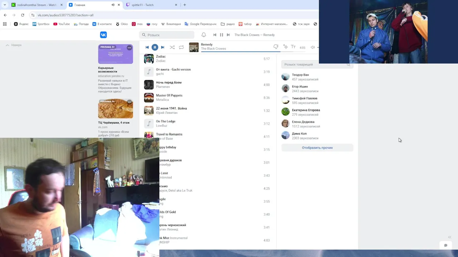The width and height of the screenshot is (458, 257).
Task: Pause playback from the top header
Action: point(221,35)
